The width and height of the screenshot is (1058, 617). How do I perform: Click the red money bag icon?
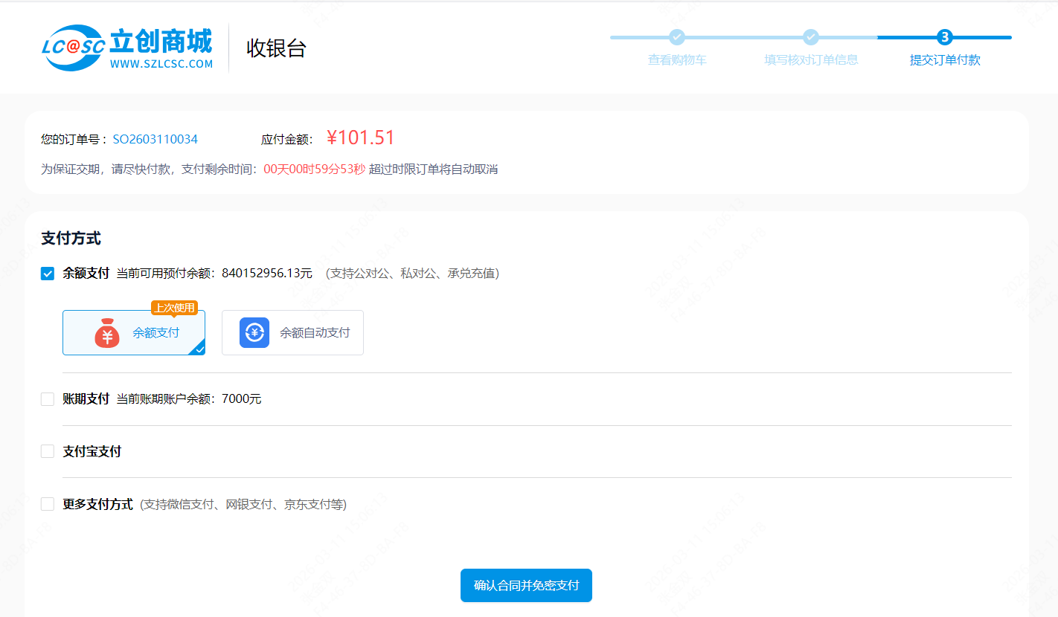[107, 333]
